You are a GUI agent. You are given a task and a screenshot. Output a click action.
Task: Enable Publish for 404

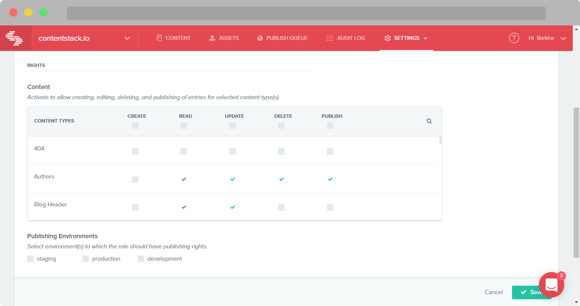330,151
